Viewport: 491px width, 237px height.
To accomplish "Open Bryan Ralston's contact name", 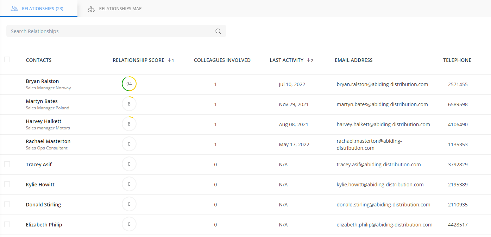I will pyautogui.click(x=42, y=81).
